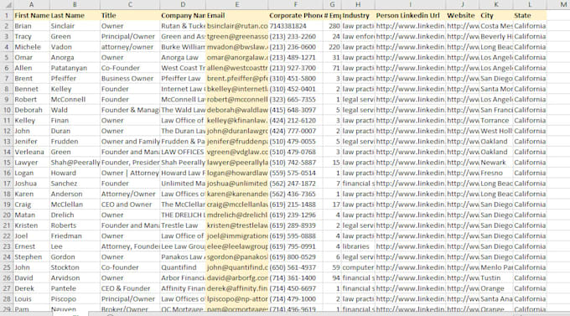The width and height of the screenshot is (570, 316).
Task: Click the 'Person Linkedin Url' header cell
Action: coord(411,16)
